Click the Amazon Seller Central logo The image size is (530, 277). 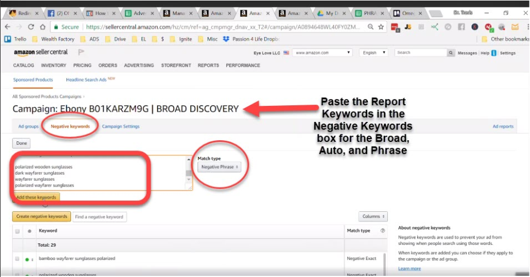(41, 52)
